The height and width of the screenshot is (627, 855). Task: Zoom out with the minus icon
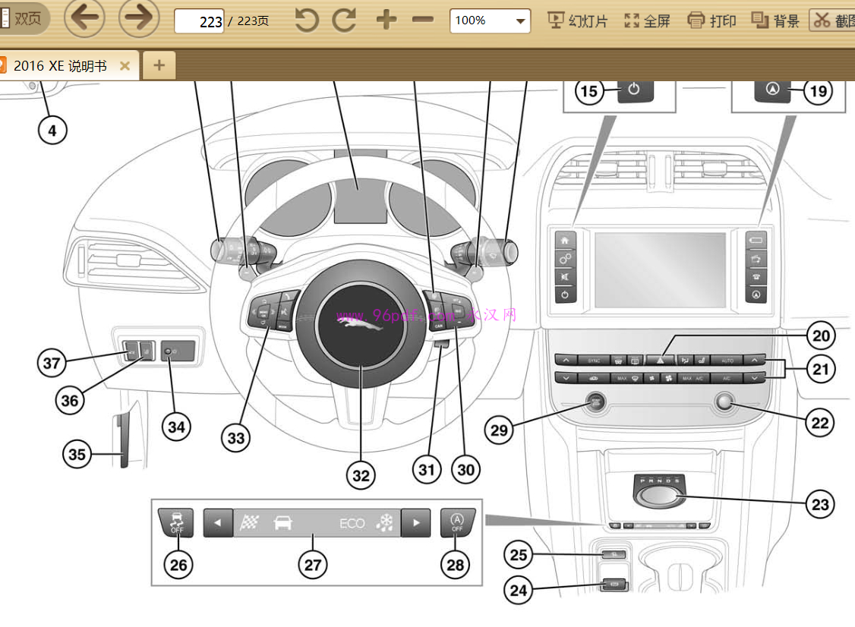click(x=423, y=20)
